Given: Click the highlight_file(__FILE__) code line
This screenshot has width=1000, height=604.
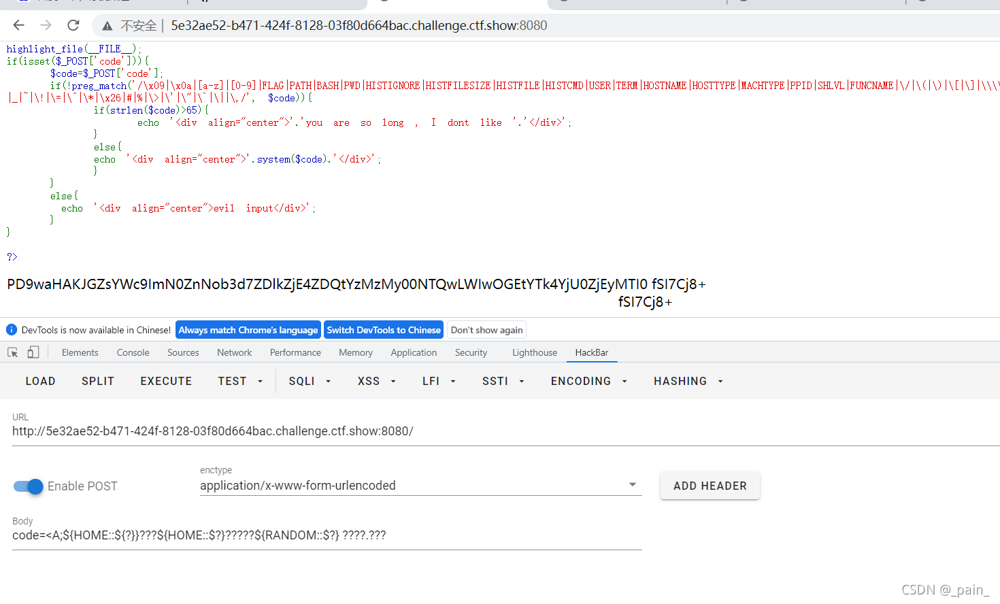Looking at the screenshot, I should click(x=74, y=49).
